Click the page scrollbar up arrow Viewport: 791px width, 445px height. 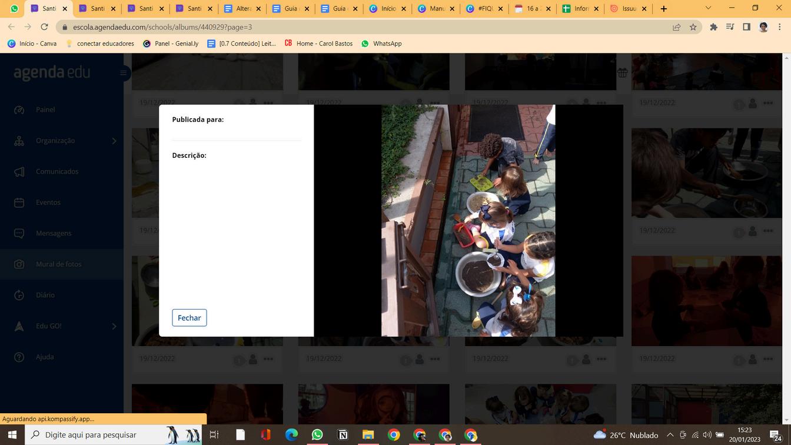786,58
